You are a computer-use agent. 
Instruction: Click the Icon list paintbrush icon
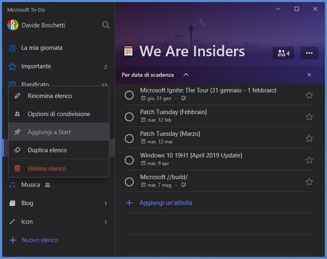12,222
